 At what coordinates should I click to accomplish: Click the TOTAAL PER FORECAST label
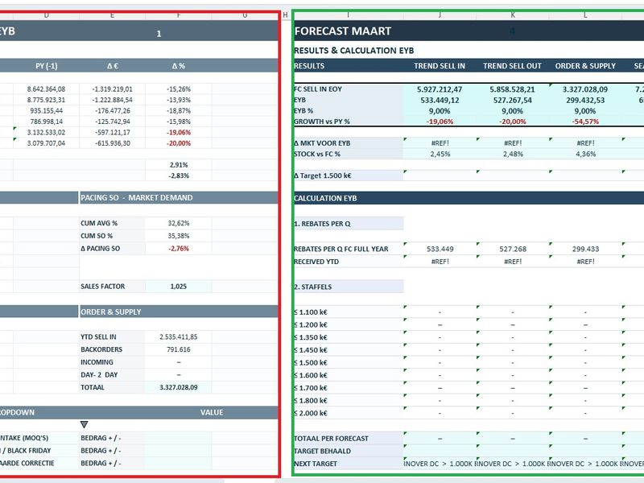(332, 439)
